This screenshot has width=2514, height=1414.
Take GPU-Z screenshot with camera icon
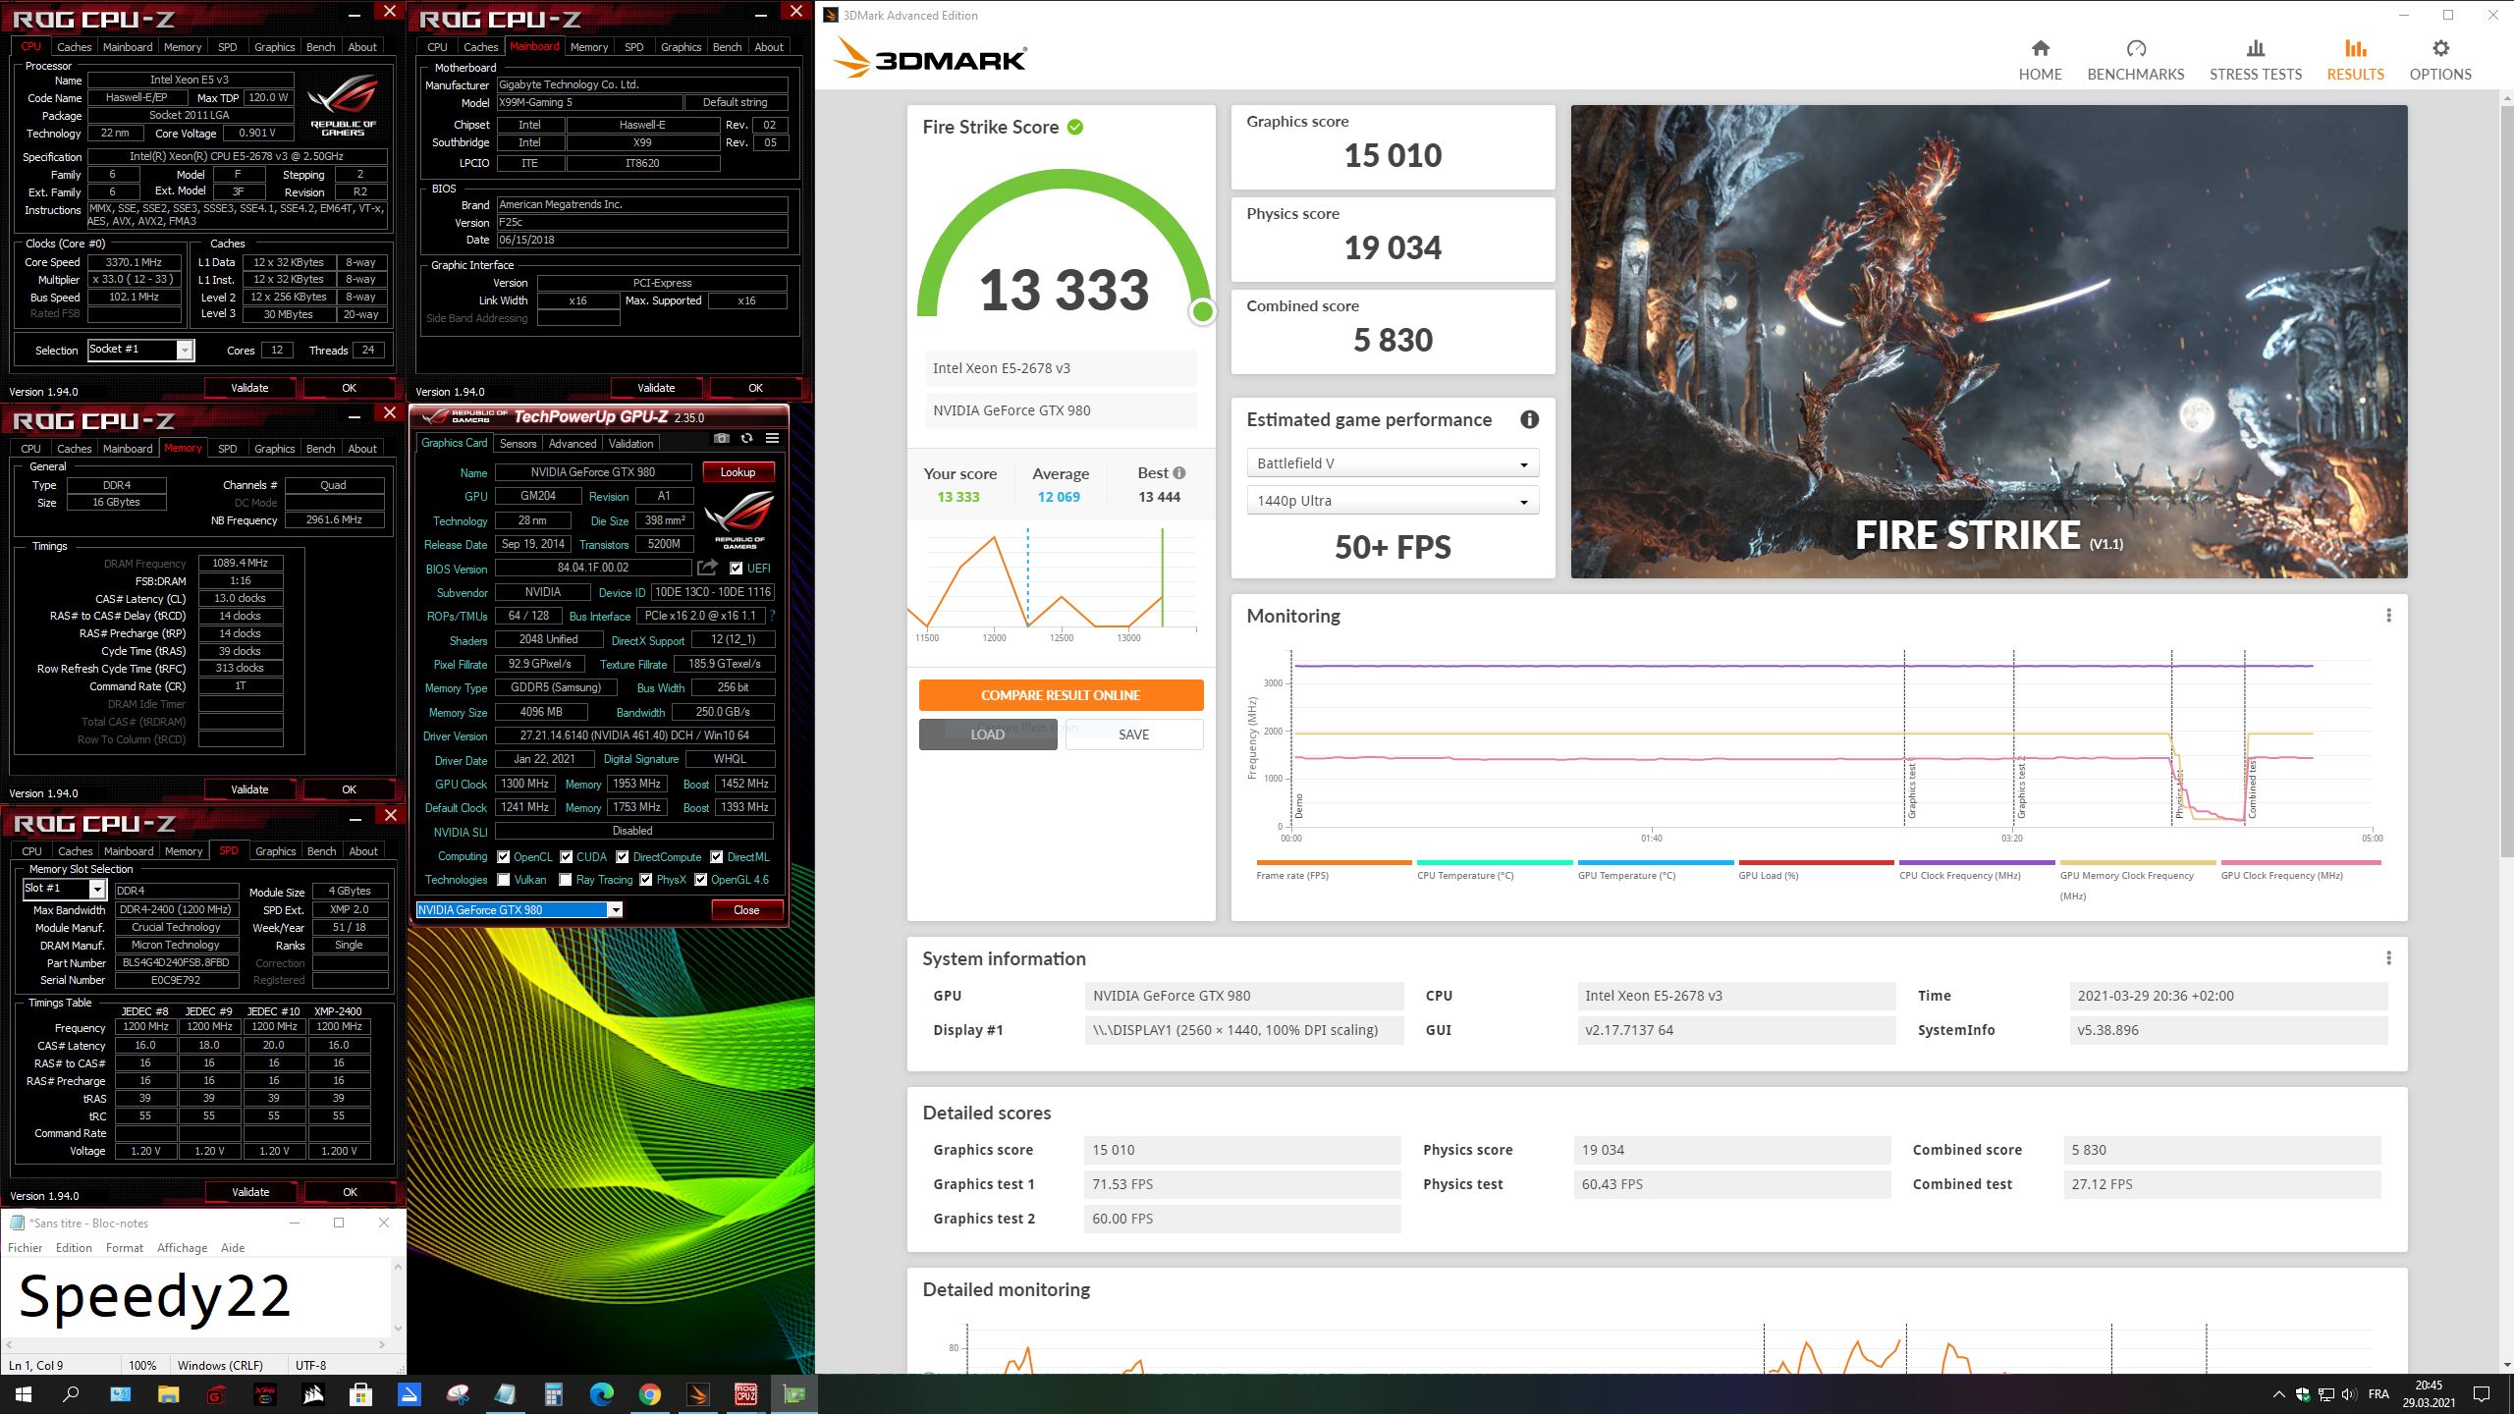(722, 438)
